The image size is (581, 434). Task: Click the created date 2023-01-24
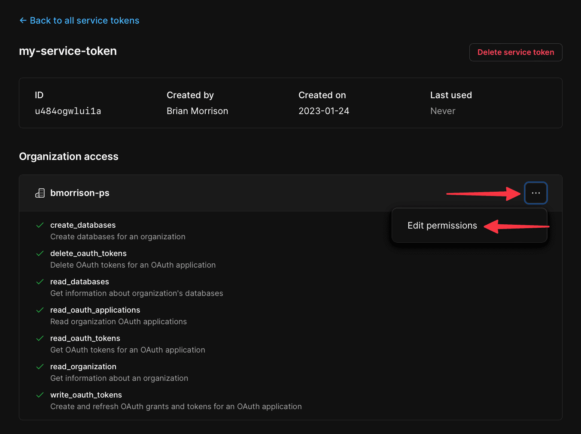[324, 111]
